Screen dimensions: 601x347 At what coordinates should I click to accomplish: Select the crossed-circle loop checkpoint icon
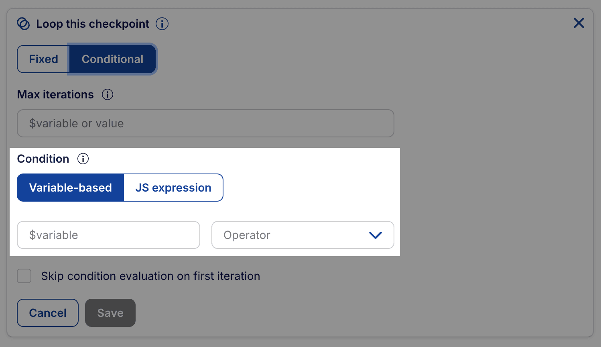coord(24,23)
